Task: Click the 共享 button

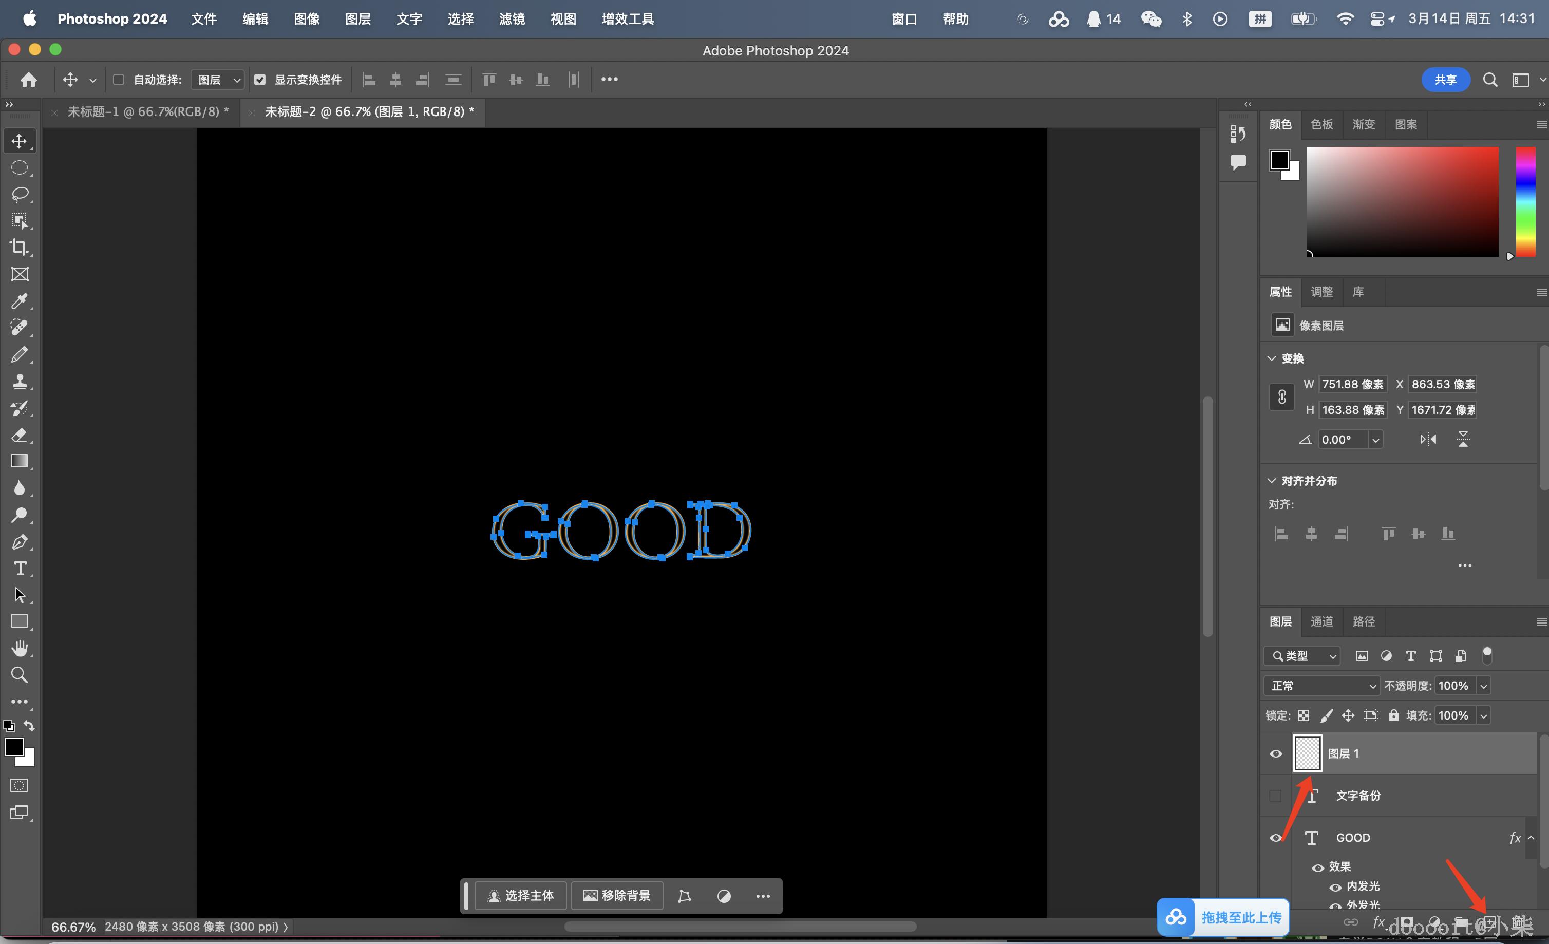Action: pos(1445,80)
